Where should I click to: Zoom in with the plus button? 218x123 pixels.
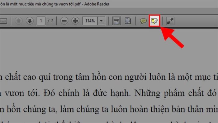(75, 21)
